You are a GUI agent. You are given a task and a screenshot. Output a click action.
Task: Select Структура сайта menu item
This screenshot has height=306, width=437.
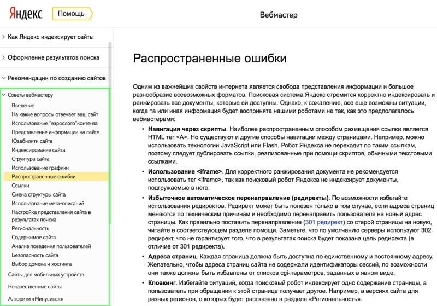pos(31,159)
